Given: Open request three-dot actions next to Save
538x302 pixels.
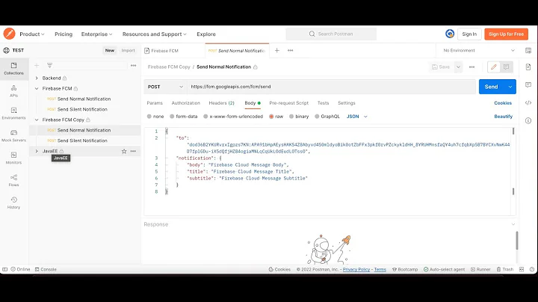Looking at the screenshot, I should point(471,67).
